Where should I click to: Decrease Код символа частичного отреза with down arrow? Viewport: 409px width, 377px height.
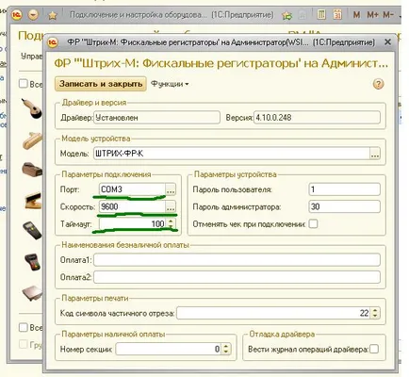point(375,316)
